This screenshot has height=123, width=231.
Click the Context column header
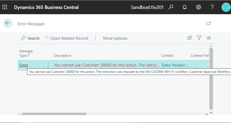(x=167, y=56)
